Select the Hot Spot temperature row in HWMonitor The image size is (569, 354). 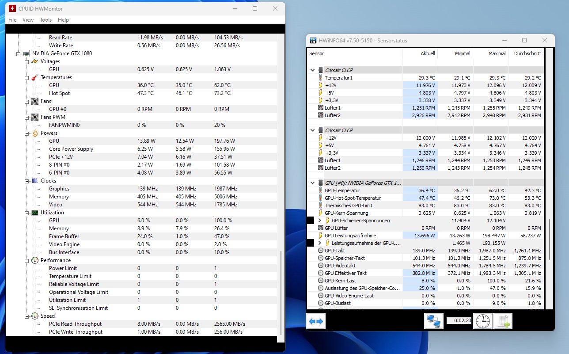162,93
